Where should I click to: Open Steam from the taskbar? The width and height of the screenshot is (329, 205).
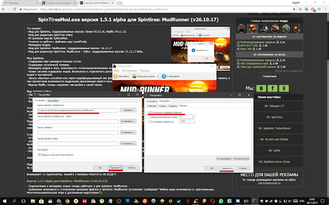[179, 201]
